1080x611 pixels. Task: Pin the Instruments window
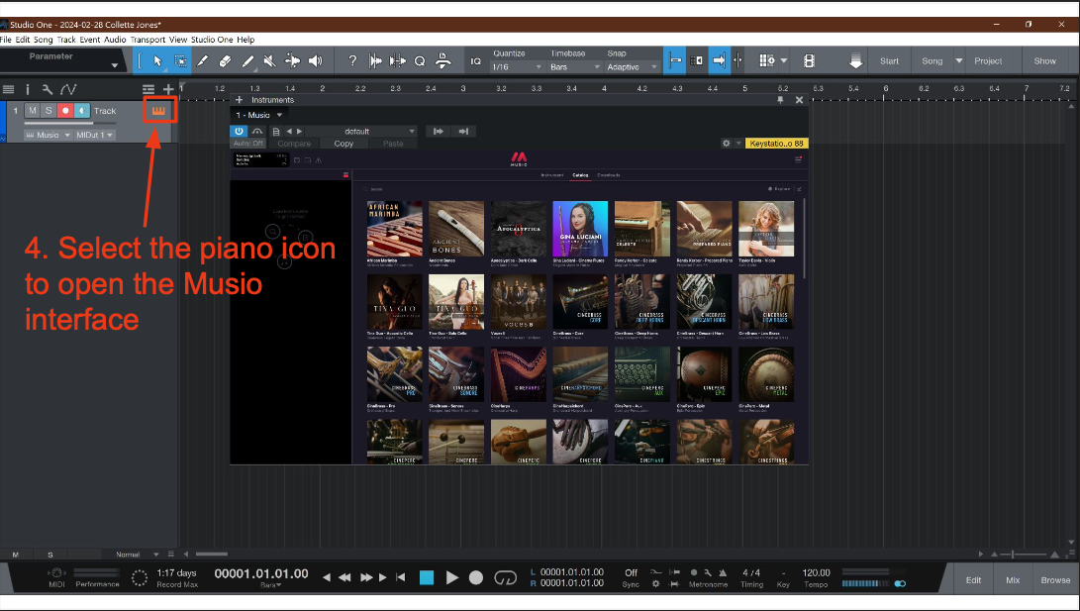coord(780,100)
